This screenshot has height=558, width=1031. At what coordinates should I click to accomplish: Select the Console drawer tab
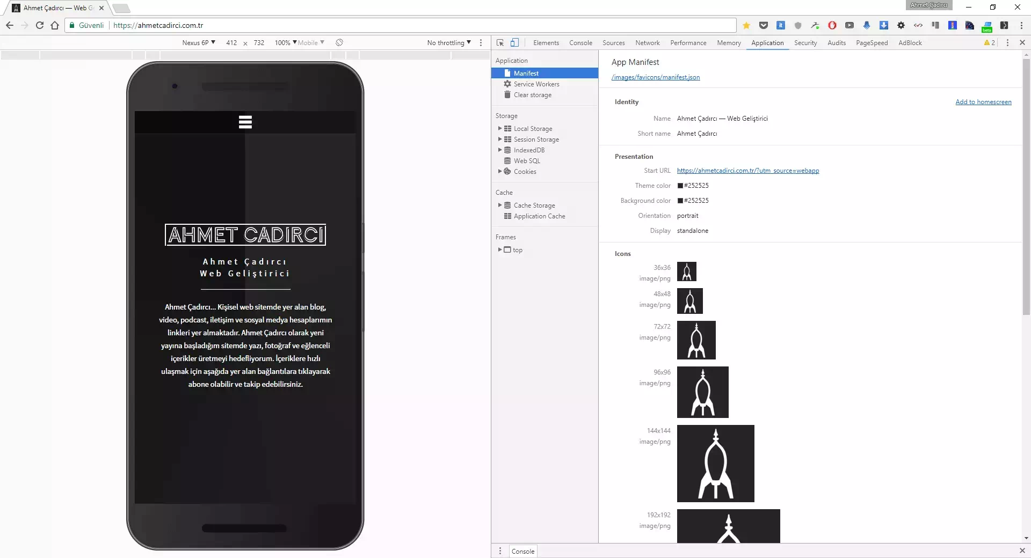pyautogui.click(x=523, y=551)
